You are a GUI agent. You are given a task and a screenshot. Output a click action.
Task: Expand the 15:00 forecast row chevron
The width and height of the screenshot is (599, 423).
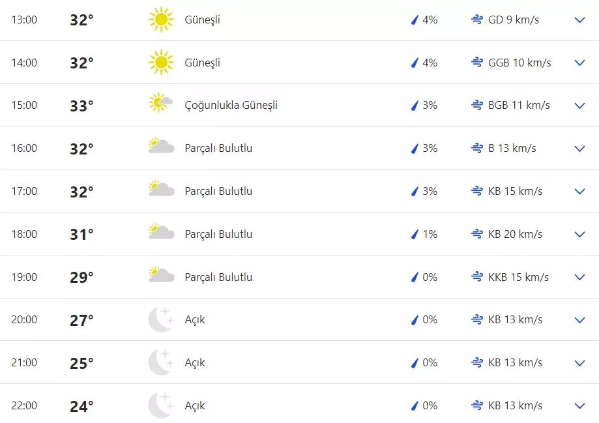pos(579,106)
